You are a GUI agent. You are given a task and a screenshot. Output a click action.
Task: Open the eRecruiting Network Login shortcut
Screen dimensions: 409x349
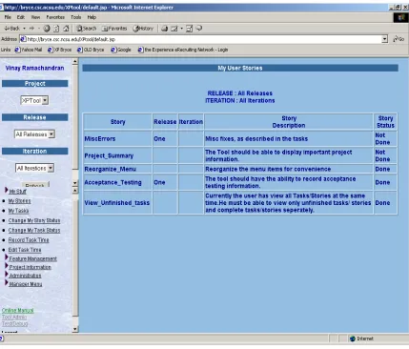(x=183, y=50)
